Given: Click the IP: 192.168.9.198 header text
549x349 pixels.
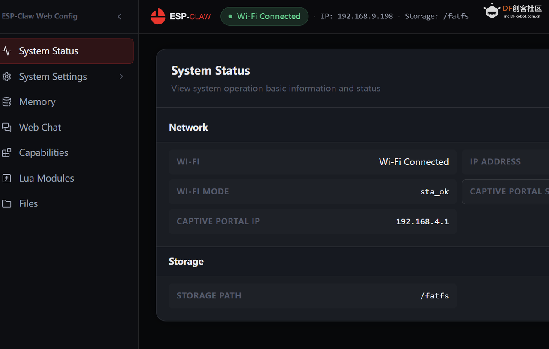Looking at the screenshot, I should (x=357, y=16).
